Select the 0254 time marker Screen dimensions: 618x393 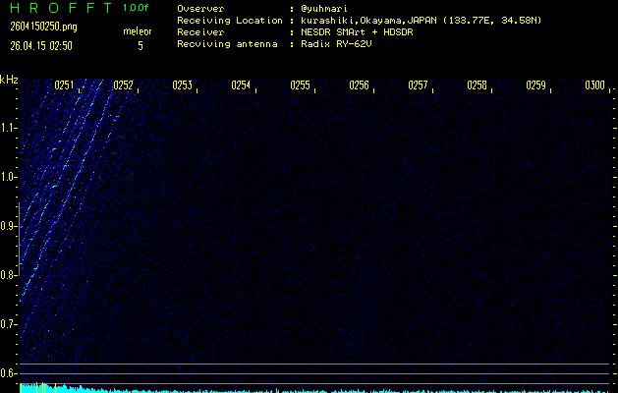(242, 85)
